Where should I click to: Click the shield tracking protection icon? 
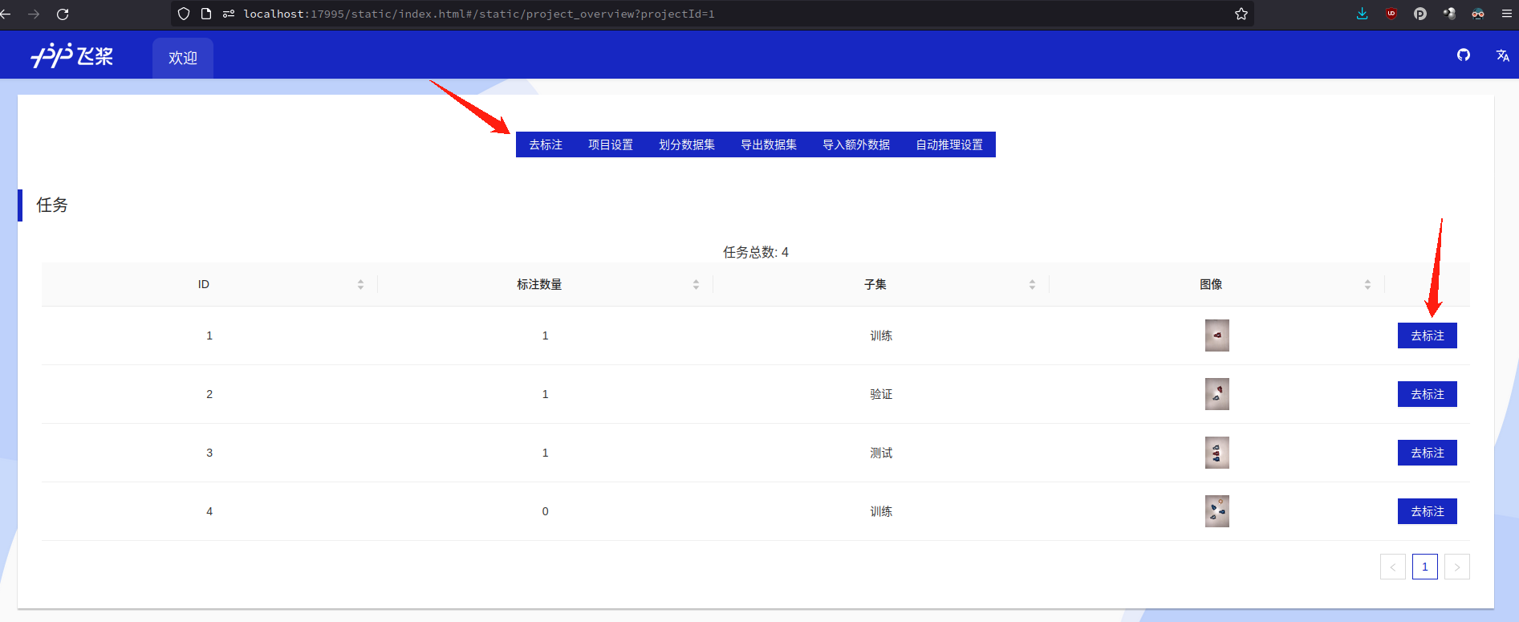pyautogui.click(x=184, y=14)
